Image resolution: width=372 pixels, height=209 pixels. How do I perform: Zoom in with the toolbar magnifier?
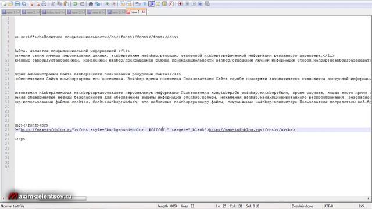coord(107,4)
